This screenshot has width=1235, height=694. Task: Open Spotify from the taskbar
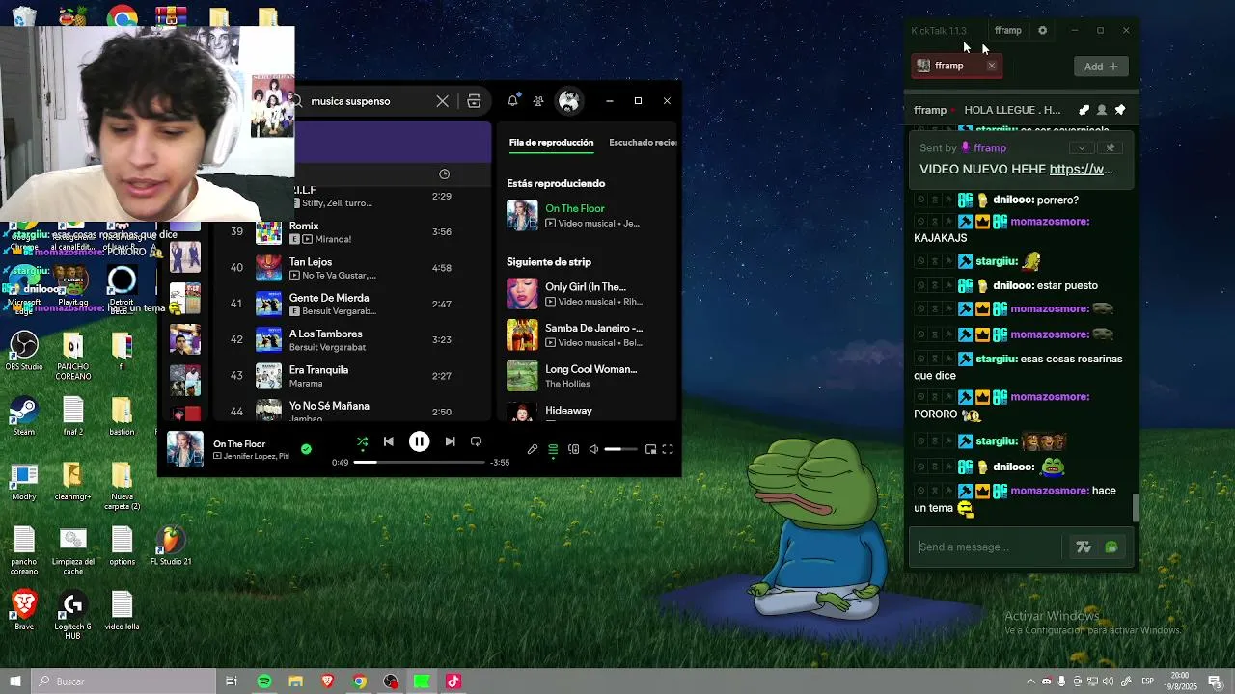264,681
